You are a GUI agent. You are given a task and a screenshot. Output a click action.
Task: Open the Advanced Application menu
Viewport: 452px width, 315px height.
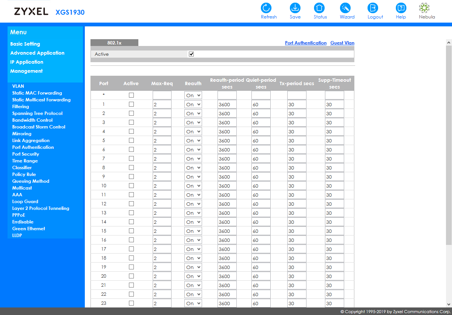[37, 53]
